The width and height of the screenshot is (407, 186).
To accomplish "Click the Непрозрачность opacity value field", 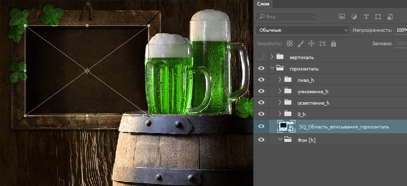I will pos(401,30).
